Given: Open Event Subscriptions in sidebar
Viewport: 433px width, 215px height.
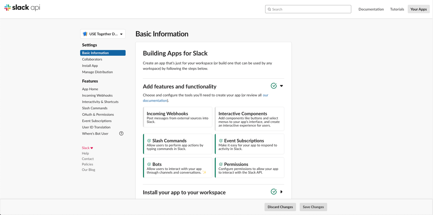Looking at the screenshot, I should [x=97, y=121].
